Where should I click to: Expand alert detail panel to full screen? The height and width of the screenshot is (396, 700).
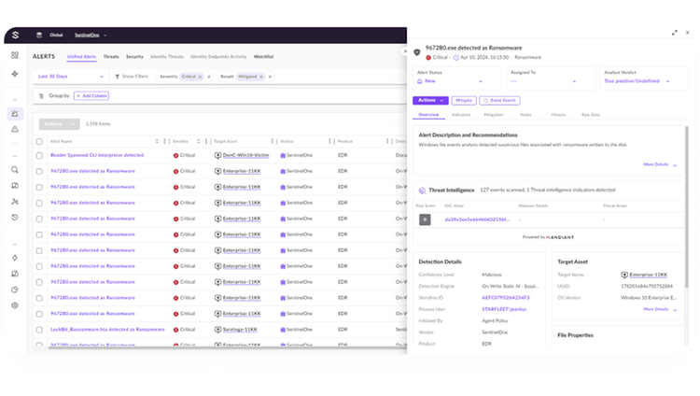(x=675, y=33)
